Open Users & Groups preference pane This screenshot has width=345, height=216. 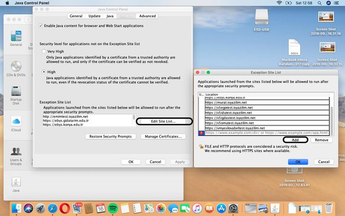(x=16, y=156)
